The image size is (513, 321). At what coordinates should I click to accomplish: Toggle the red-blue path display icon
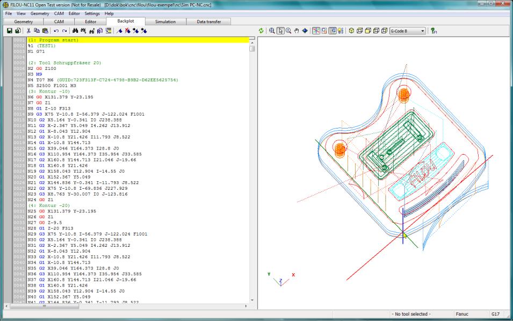pos(324,31)
